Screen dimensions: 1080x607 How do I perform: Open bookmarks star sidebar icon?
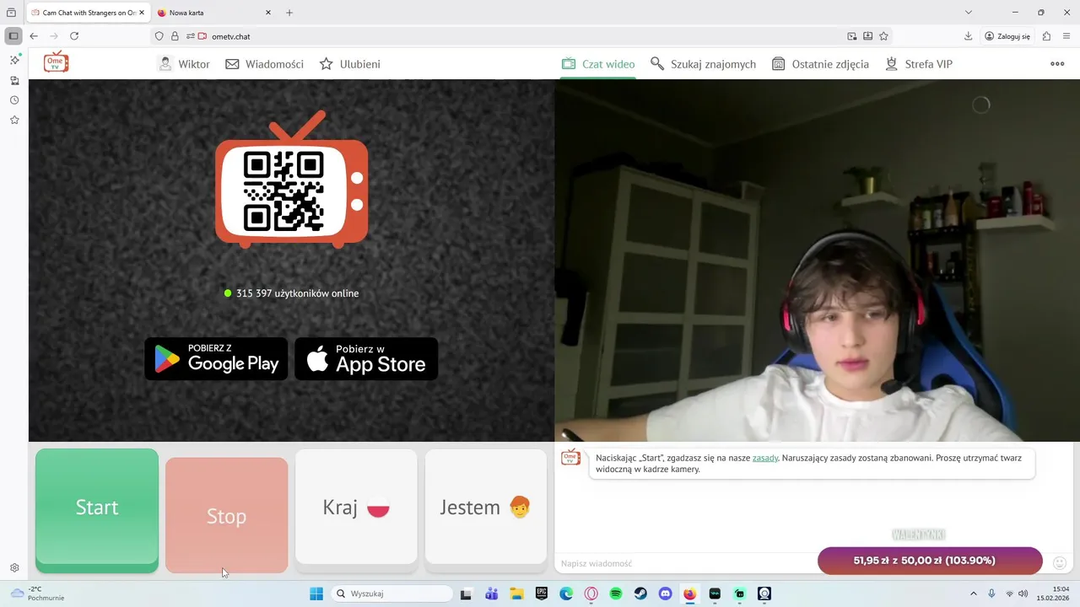(14, 121)
